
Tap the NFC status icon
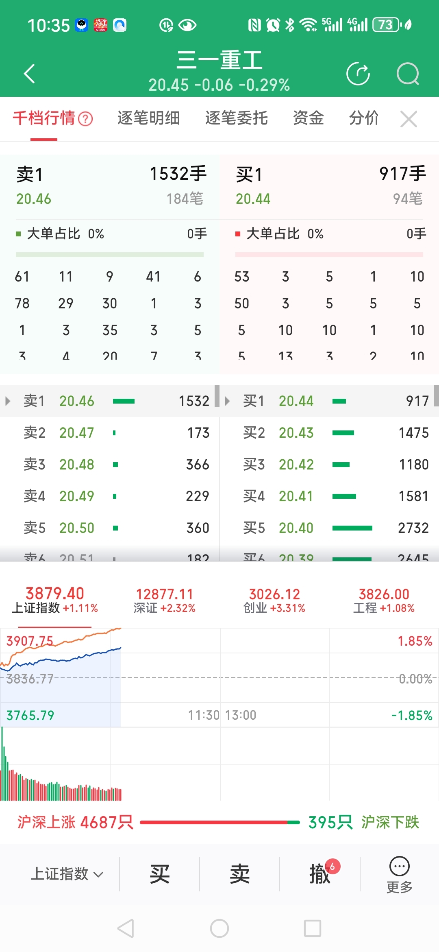tap(254, 25)
